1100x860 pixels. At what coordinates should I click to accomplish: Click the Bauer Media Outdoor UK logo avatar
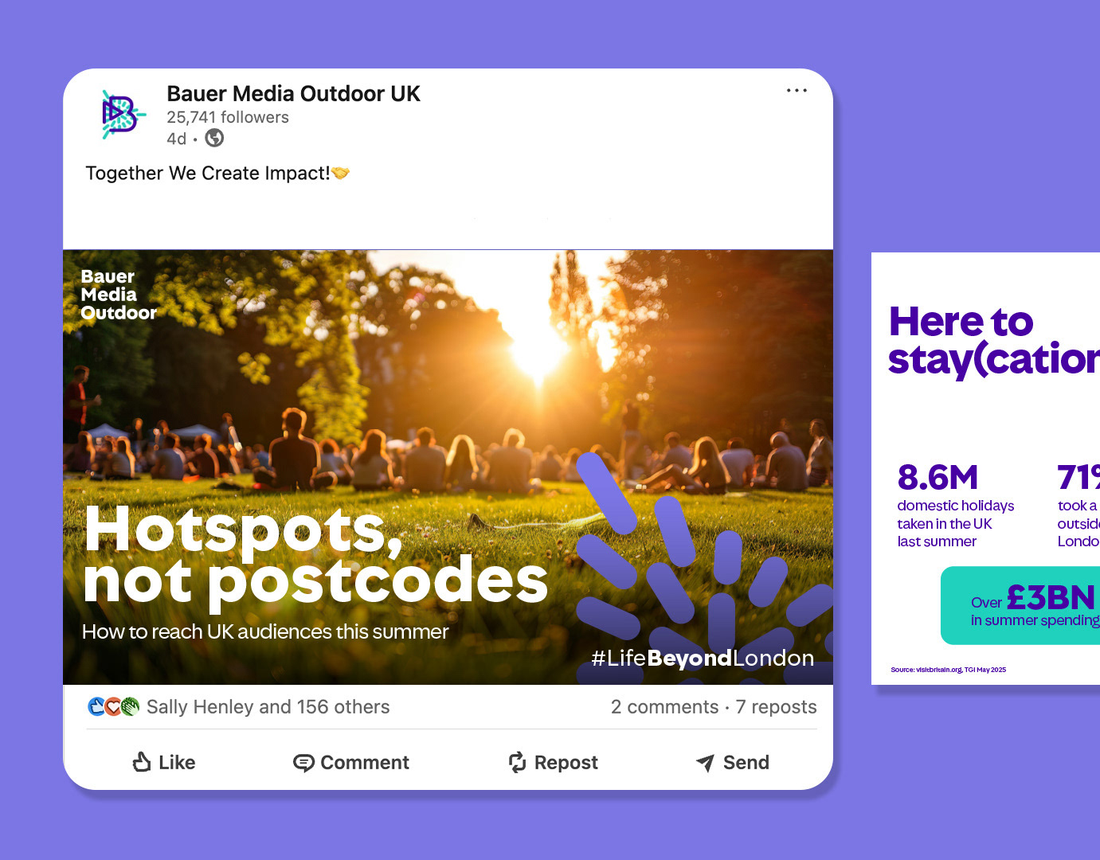pos(123,115)
